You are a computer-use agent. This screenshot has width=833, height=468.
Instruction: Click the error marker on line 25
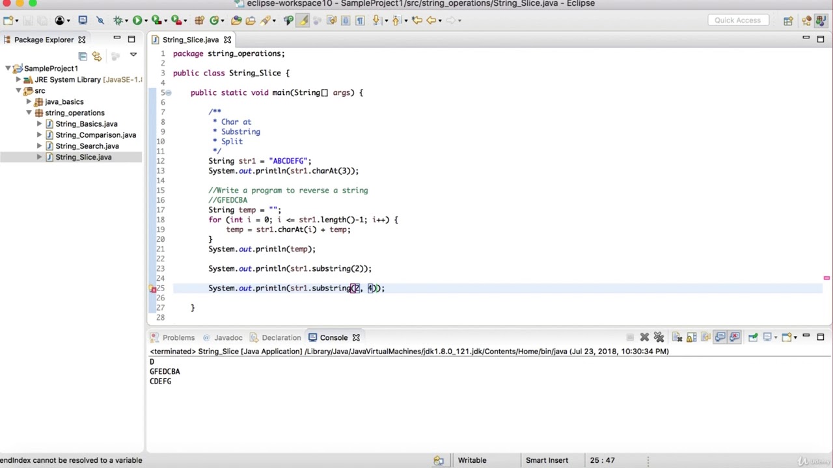click(154, 289)
